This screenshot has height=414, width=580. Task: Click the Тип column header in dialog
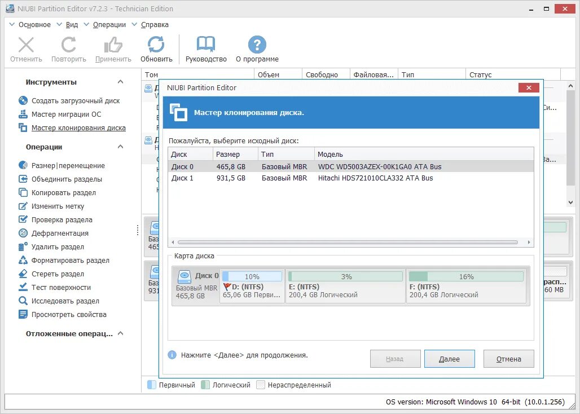[286, 154]
